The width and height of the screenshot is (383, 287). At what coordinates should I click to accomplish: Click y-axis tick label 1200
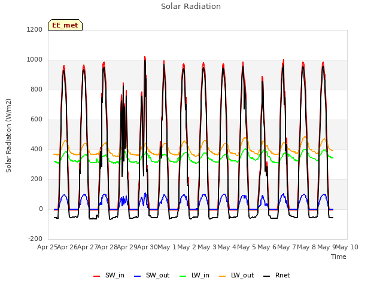35,29
